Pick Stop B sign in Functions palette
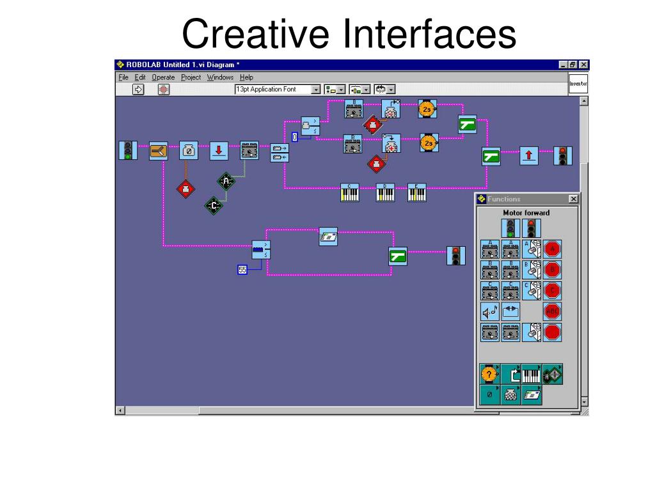 pyautogui.click(x=552, y=270)
